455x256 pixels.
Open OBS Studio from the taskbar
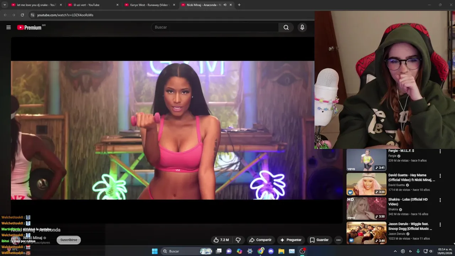302,251
